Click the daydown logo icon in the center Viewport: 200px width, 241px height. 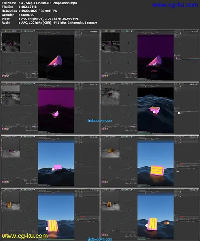[x=89, y=121]
